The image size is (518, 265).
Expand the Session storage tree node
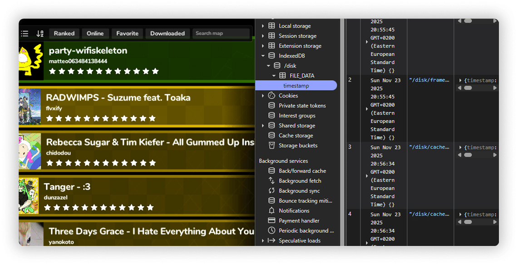pos(263,36)
